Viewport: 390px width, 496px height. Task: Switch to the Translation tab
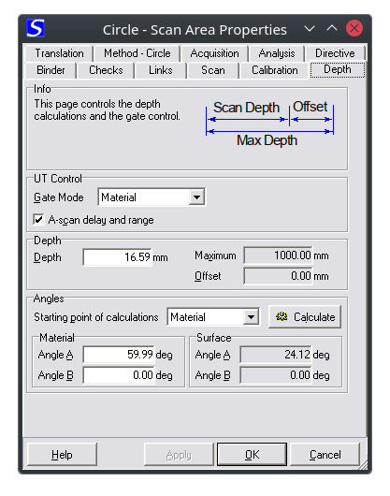tap(60, 53)
